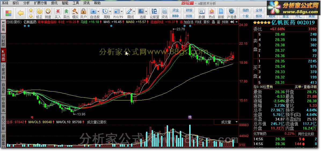Image resolution: width=321 pixels, height=151 pixels.
Task: Open the 沪港通 SSE HKE icon
Action: click(x=232, y=11)
